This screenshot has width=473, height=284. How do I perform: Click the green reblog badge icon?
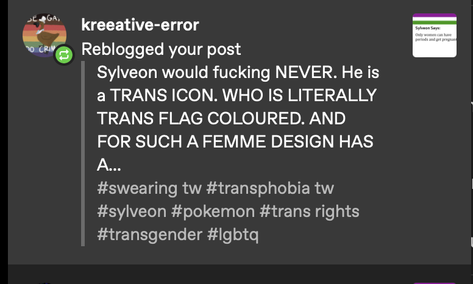click(64, 55)
